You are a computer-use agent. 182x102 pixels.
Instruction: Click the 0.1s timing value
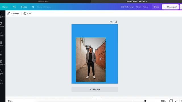click(29, 14)
